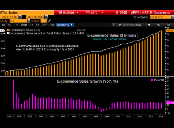Click the Study field showing ROC
The width and height of the screenshot is (174, 128).
(x=19, y=21)
